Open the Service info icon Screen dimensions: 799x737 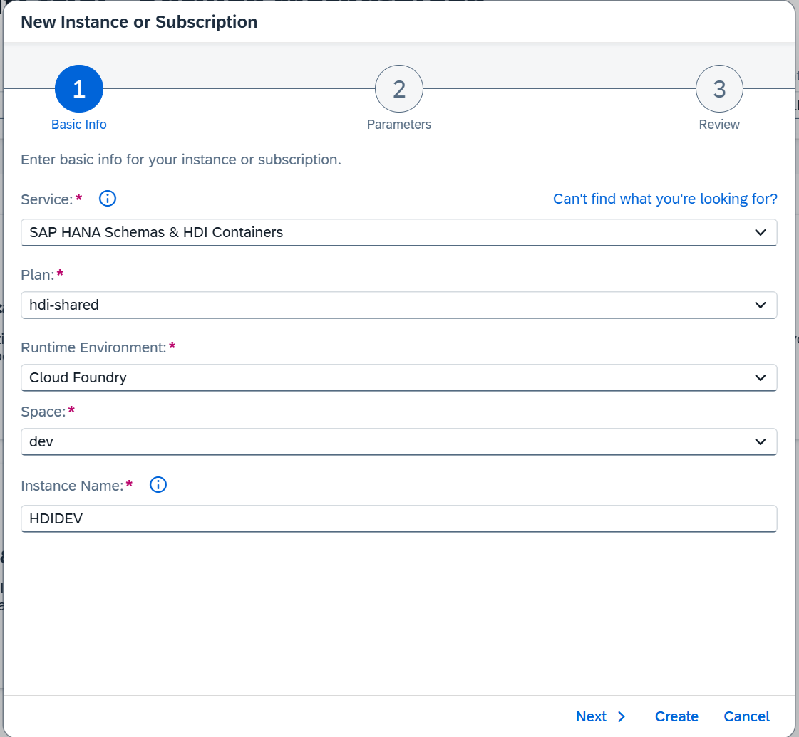click(108, 199)
